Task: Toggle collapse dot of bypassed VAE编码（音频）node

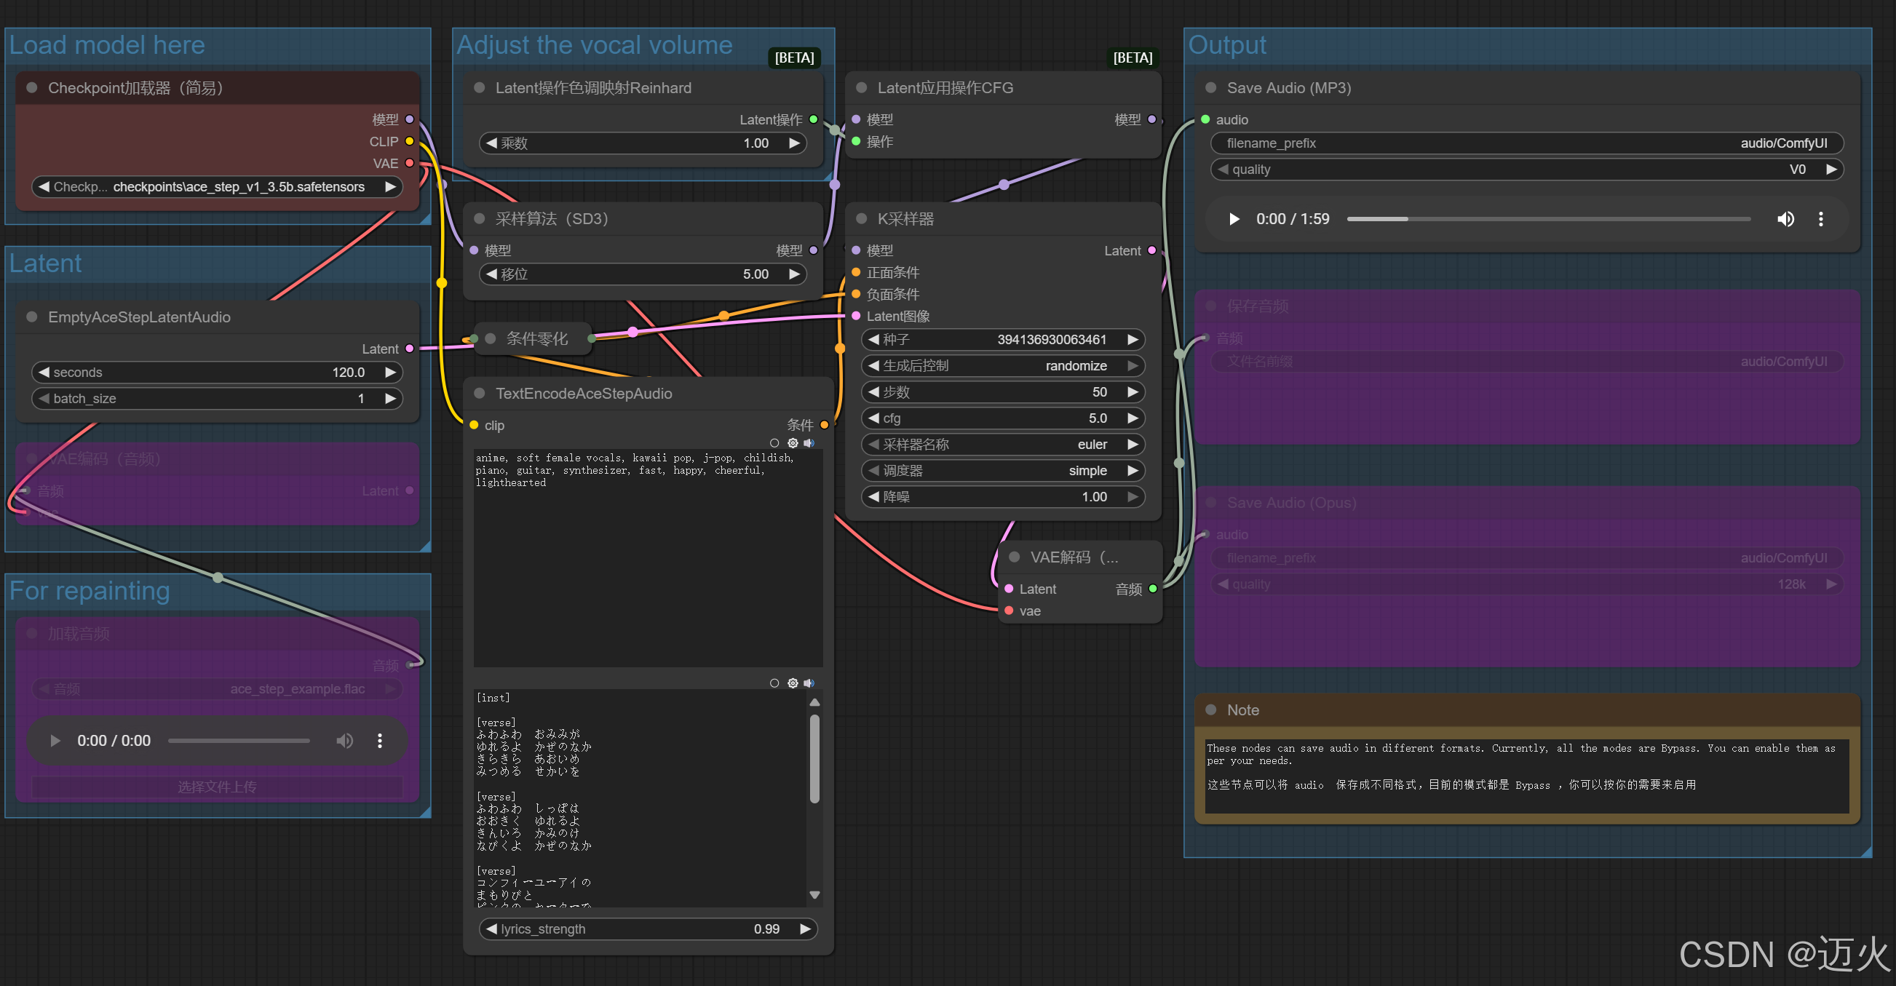Action: tap(31, 458)
